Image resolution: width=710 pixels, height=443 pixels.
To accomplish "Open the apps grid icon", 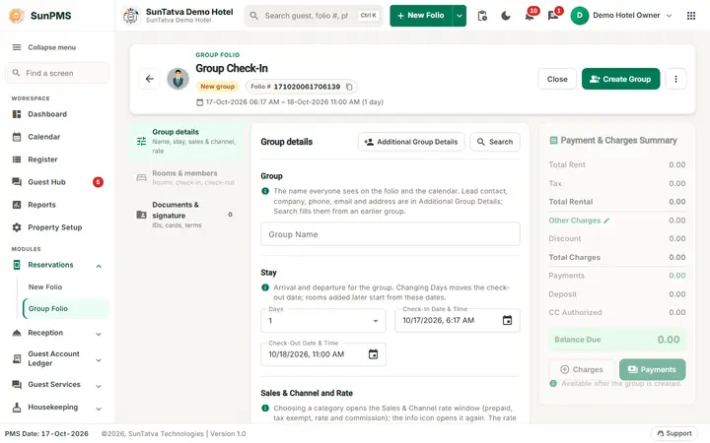I will click(x=691, y=16).
